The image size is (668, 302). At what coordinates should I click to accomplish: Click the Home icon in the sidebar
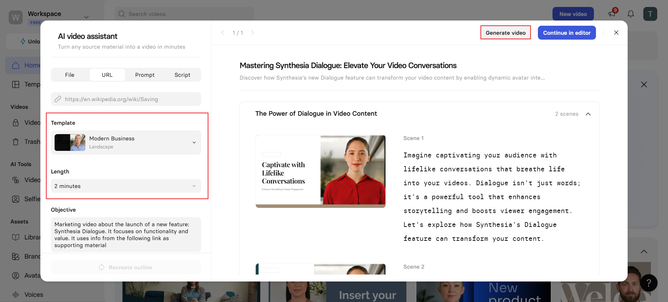pos(16,65)
